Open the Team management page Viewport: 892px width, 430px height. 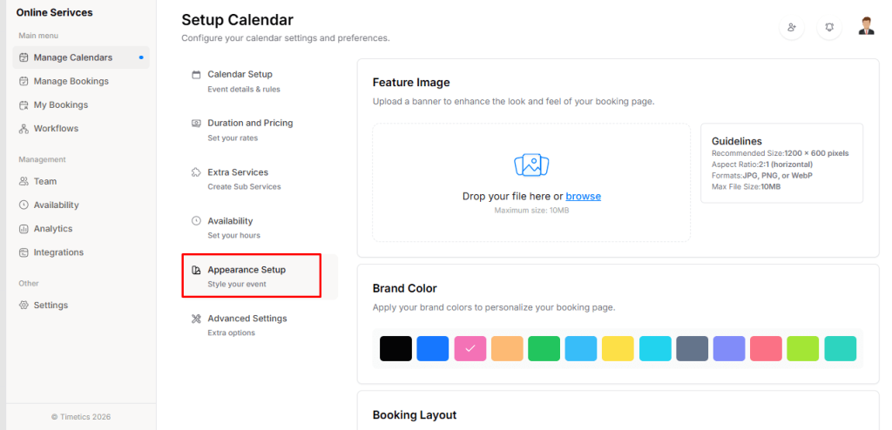44,181
